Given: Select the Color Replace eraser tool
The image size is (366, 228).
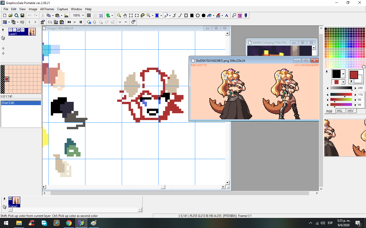Looking at the screenshot, I should (218, 15).
